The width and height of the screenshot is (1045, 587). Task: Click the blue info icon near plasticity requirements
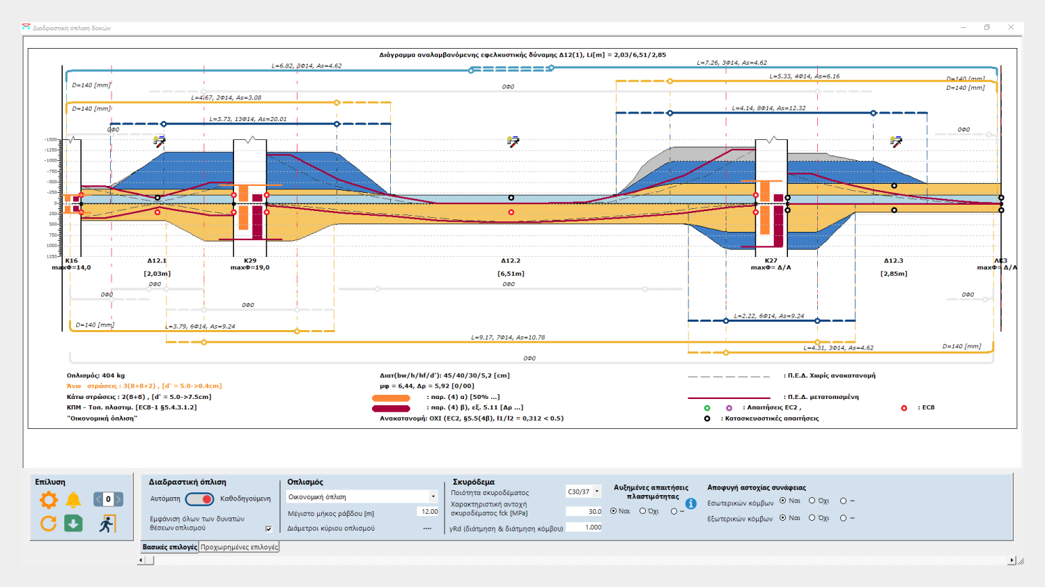coord(690,503)
